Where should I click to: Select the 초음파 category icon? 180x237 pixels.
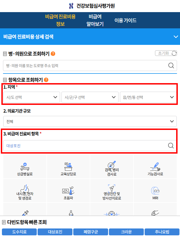point(68,191)
